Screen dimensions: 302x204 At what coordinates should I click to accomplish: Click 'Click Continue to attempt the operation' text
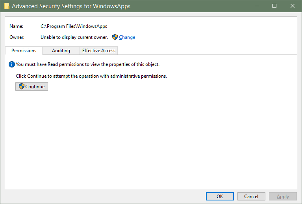91,76
